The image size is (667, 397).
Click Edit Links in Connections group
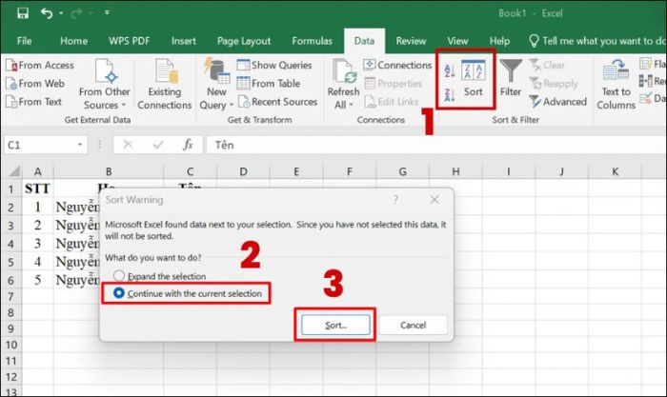pos(391,102)
